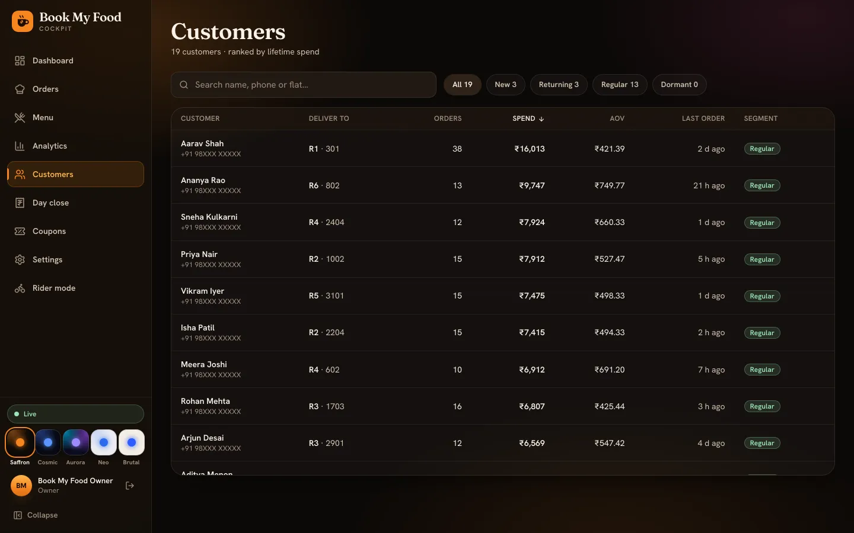
Task: Open Dashboard from the sidebar
Action: (75, 60)
